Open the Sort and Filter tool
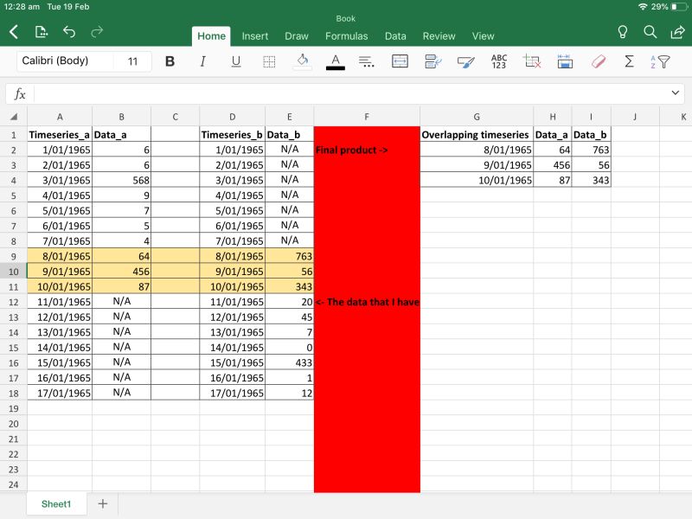 (x=663, y=61)
